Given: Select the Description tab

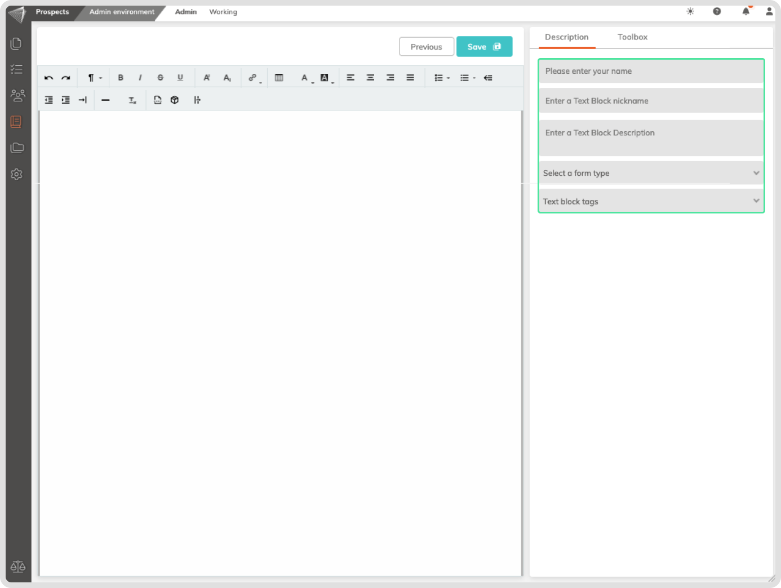Looking at the screenshot, I should point(566,37).
